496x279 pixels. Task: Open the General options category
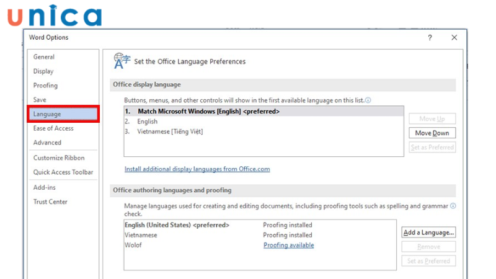(44, 57)
